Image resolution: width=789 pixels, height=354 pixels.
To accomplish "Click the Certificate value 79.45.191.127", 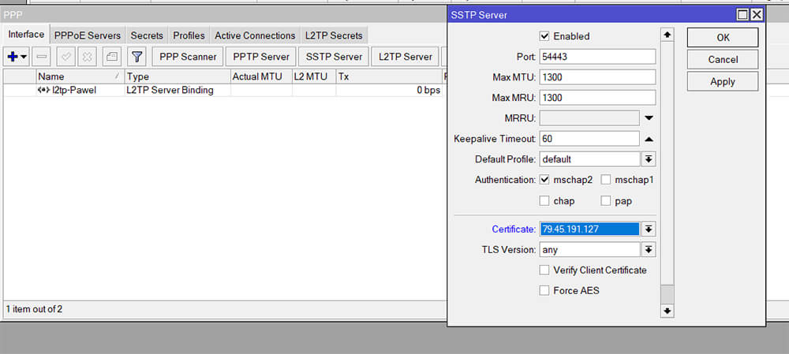I will (x=589, y=229).
